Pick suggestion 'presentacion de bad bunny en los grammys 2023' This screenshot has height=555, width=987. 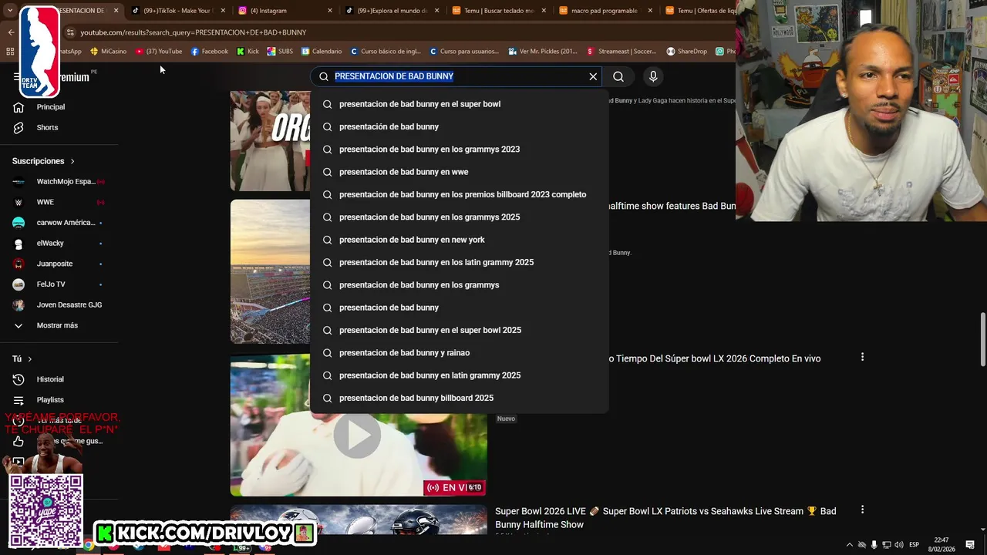(x=460, y=150)
